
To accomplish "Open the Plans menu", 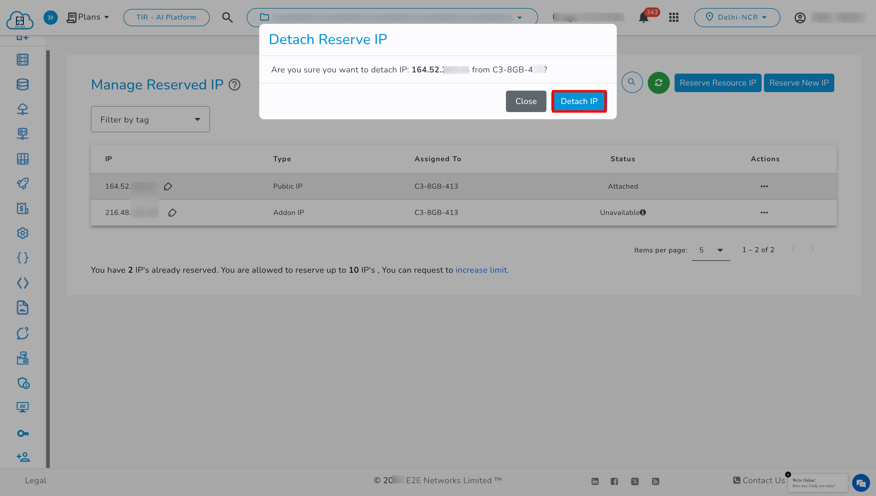I will click(88, 17).
